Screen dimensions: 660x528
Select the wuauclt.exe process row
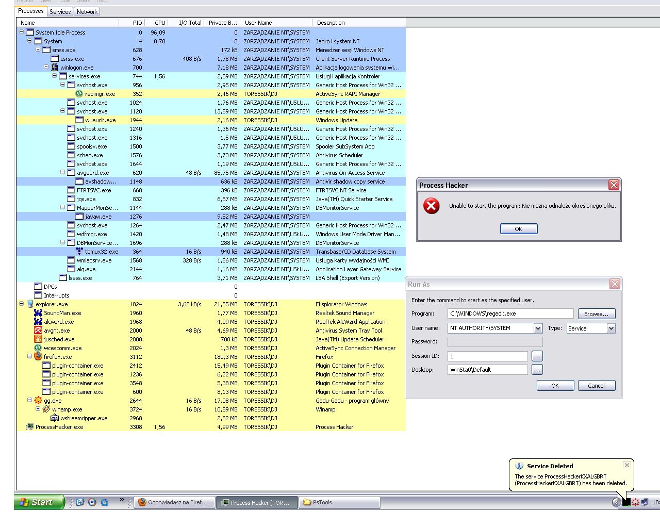click(211, 120)
